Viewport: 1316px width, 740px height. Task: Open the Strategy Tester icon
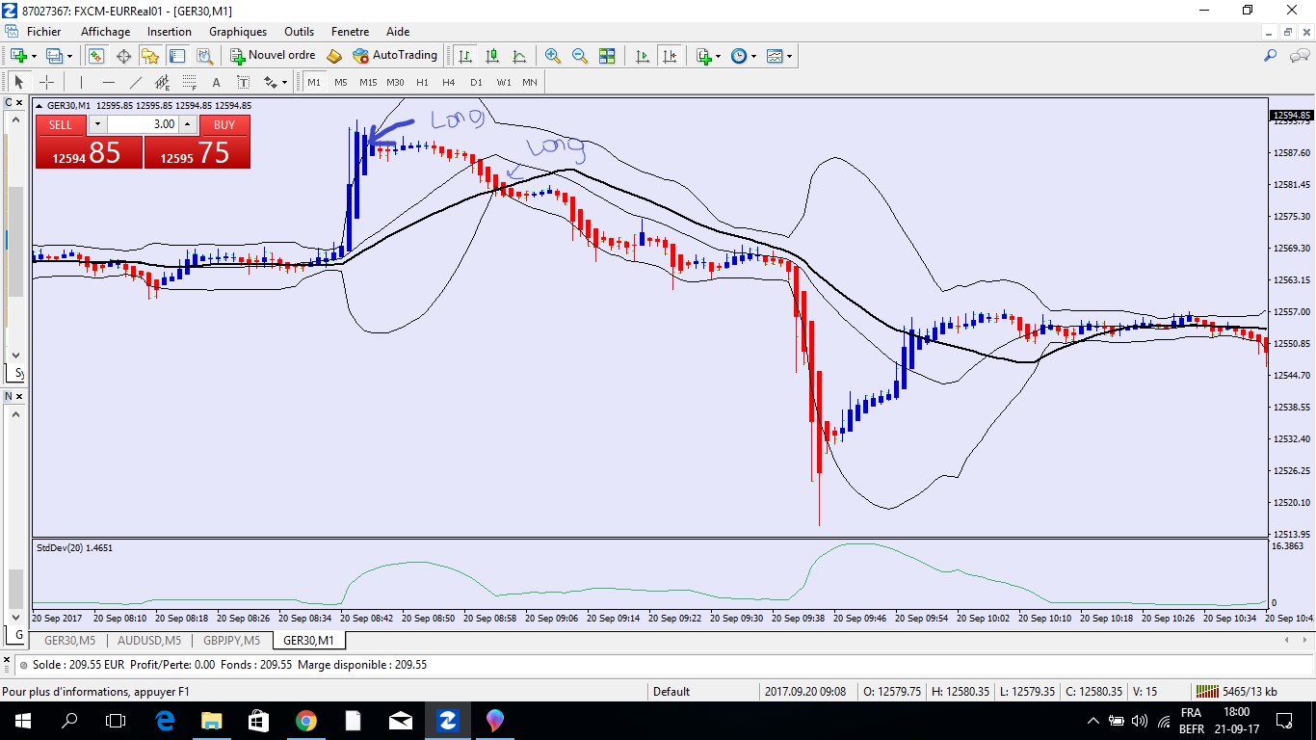pyautogui.click(x=204, y=56)
